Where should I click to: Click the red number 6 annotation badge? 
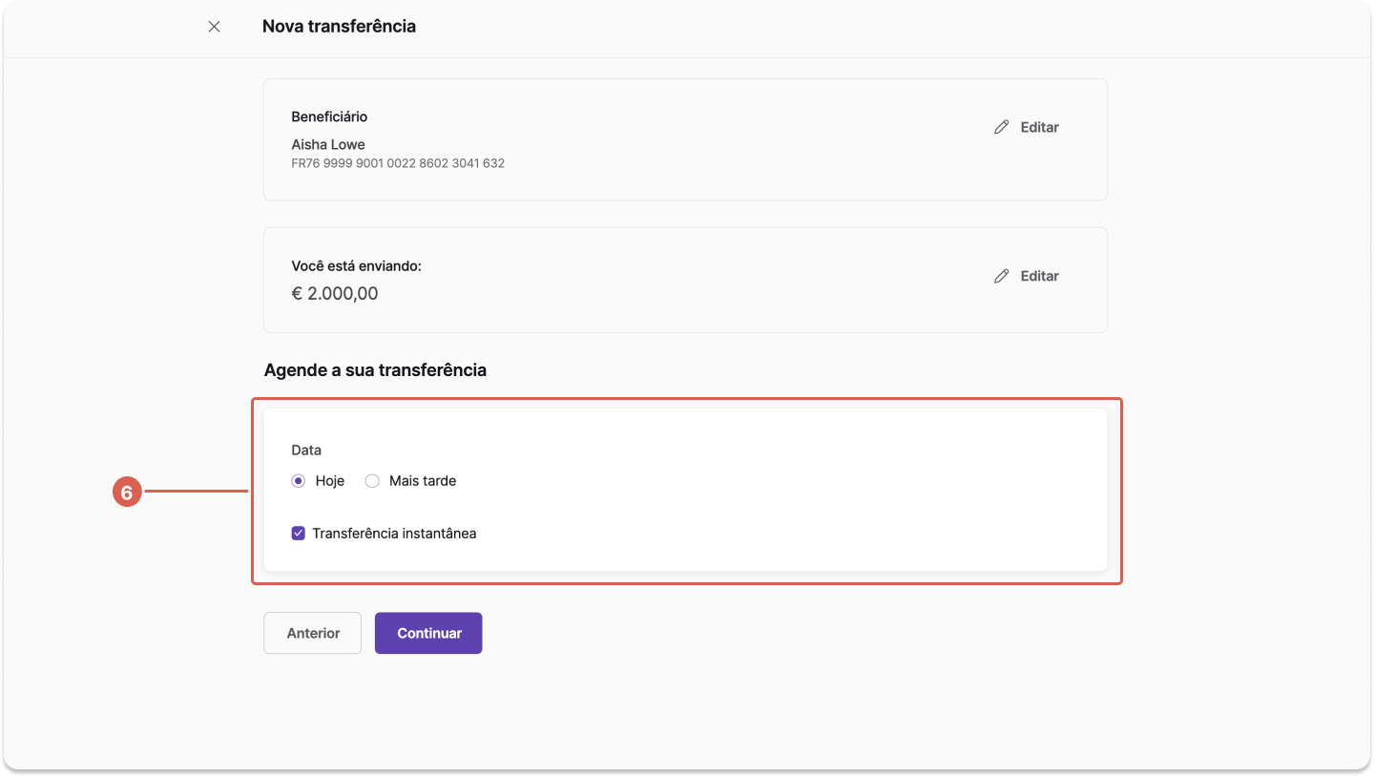[x=127, y=493]
